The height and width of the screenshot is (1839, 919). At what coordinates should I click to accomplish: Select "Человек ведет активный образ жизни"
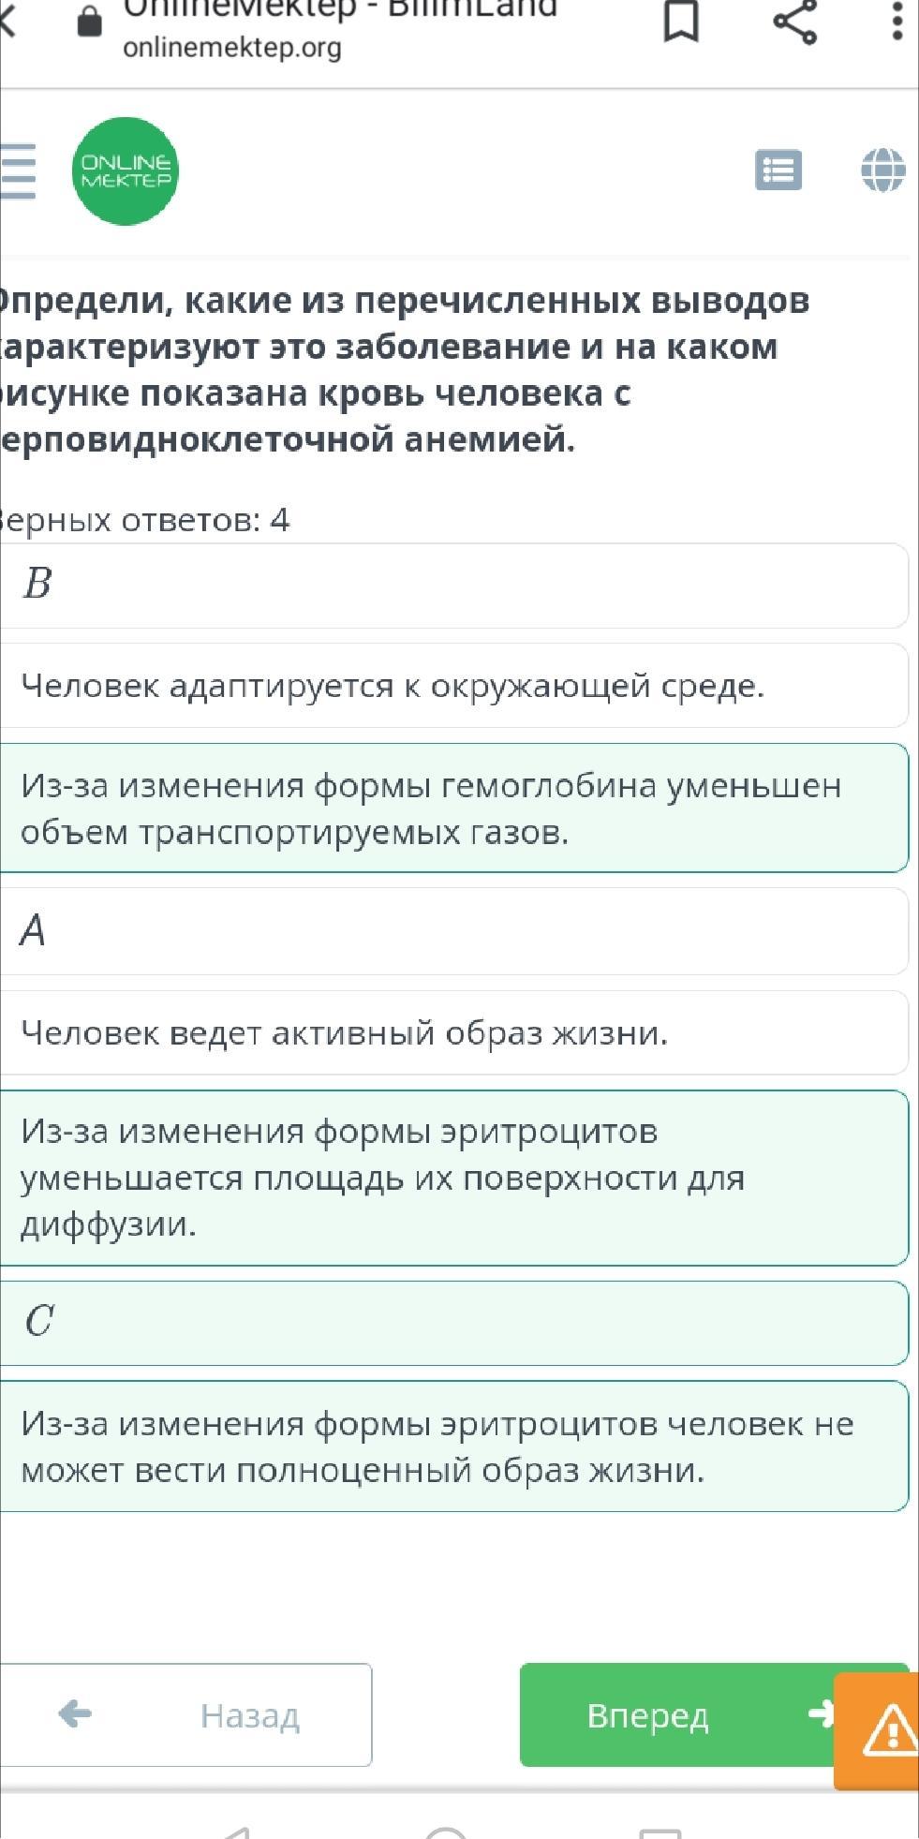[453, 1033]
